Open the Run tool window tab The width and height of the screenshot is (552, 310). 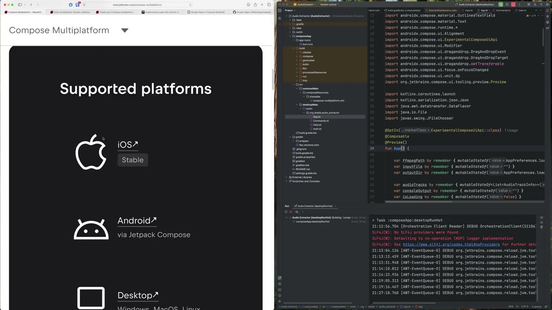point(287,206)
